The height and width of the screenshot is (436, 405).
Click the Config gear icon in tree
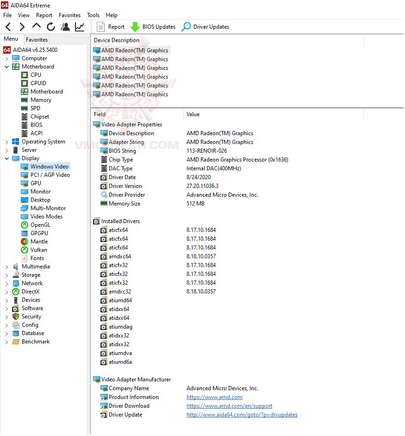(16, 325)
